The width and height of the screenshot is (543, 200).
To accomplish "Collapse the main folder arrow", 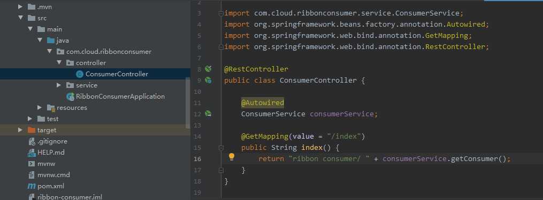I will (x=30, y=29).
